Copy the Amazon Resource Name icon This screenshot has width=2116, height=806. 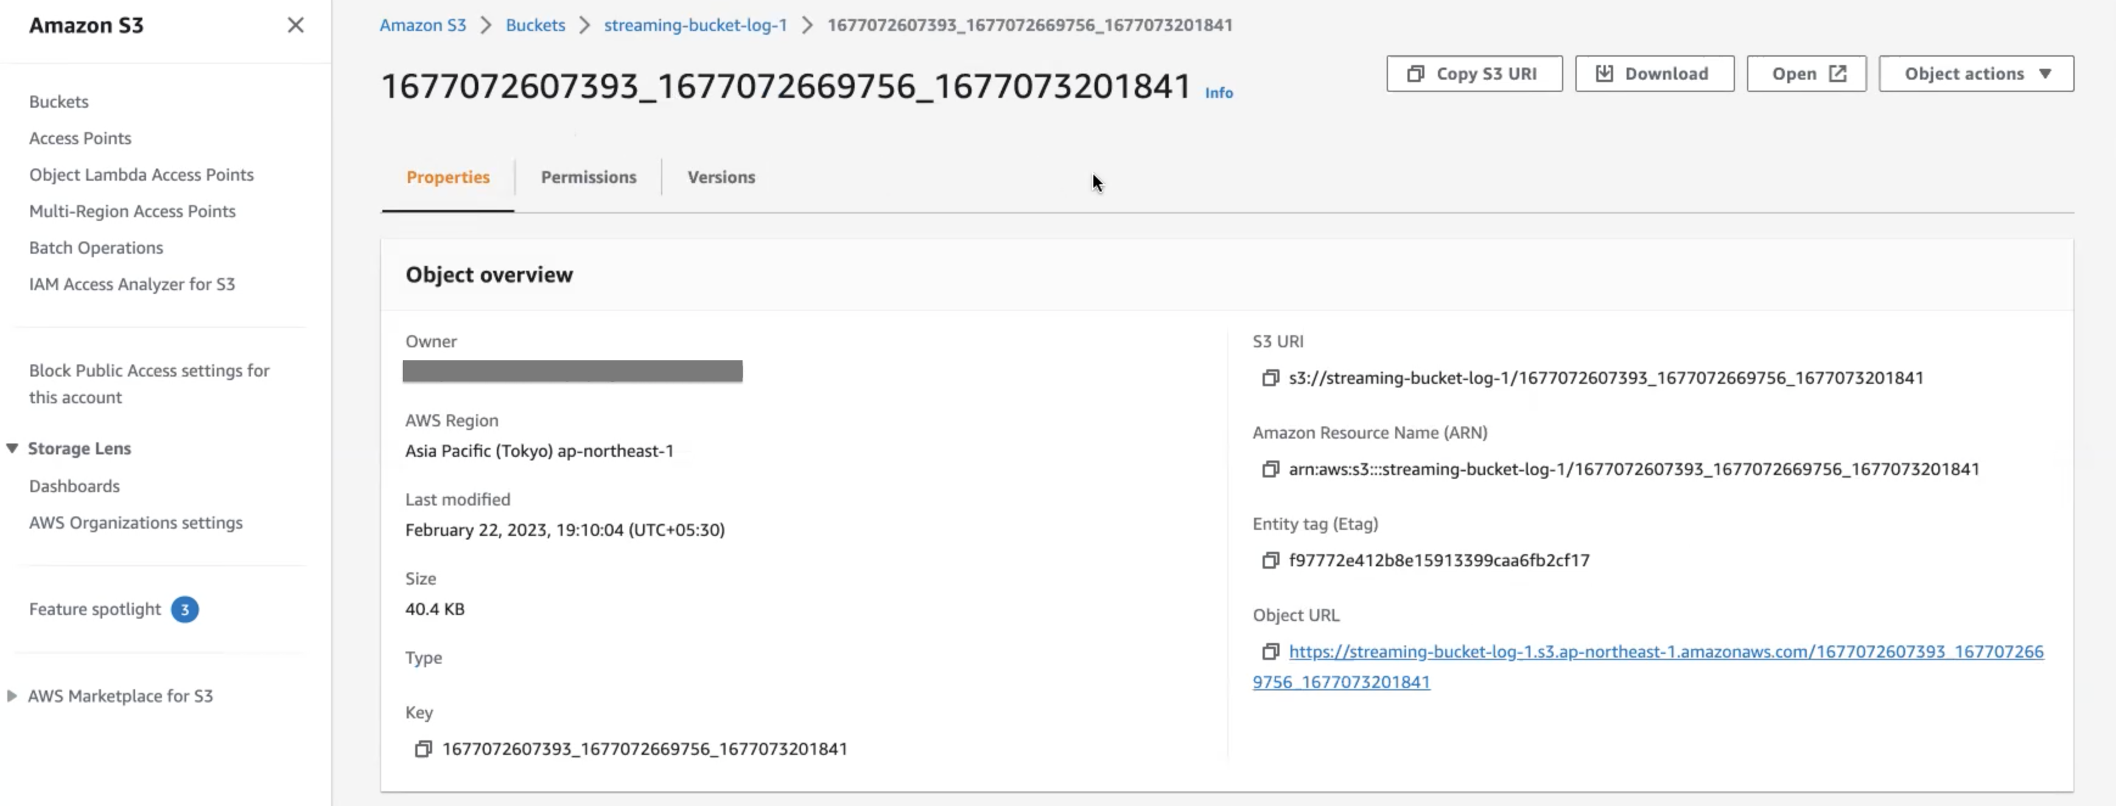(x=1270, y=468)
